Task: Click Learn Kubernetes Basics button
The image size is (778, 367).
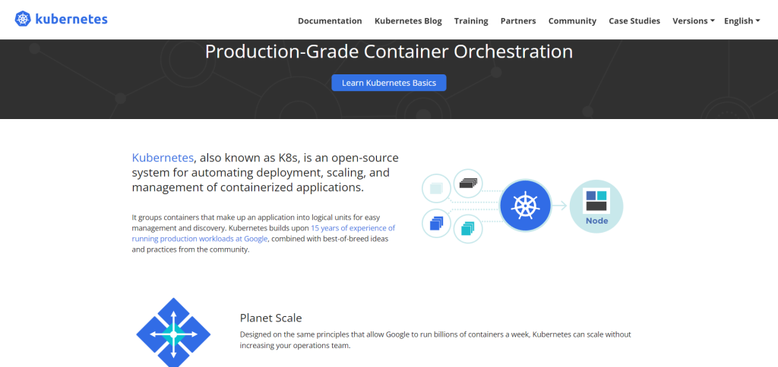Action: (x=389, y=83)
